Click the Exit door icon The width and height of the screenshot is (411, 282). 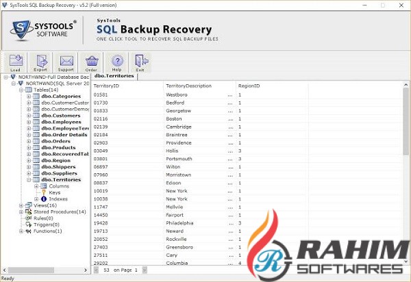coord(140,62)
